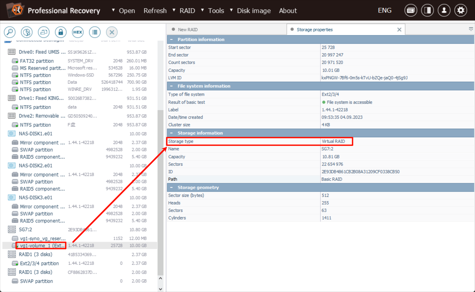Click the ENG language selector
The height and width of the screenshot is (292, 475).
click(384, 11)
